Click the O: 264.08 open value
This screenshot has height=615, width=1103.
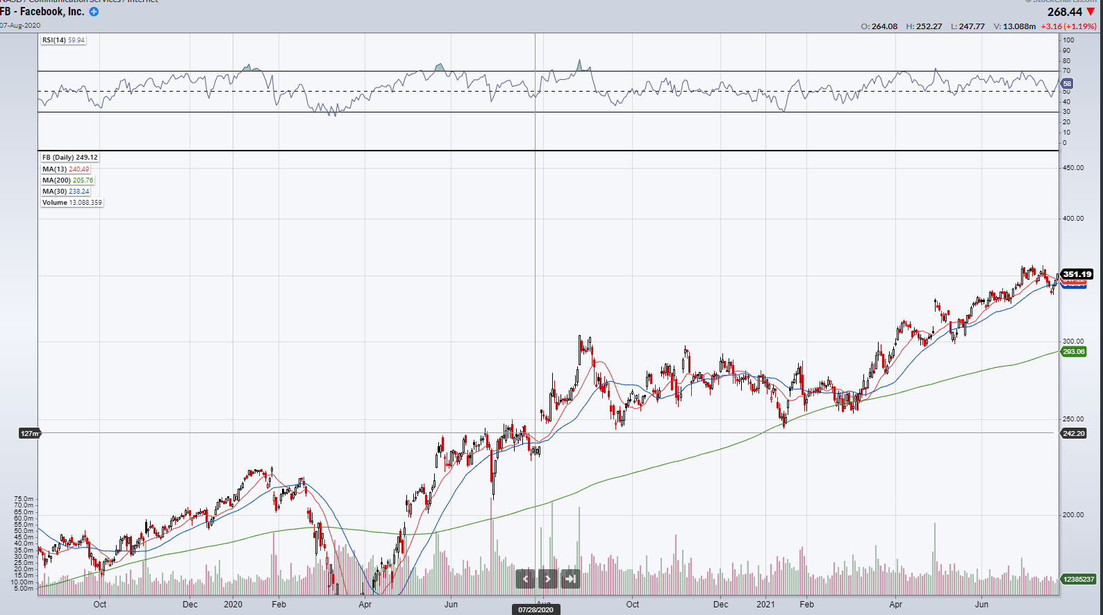coord(879,26)
